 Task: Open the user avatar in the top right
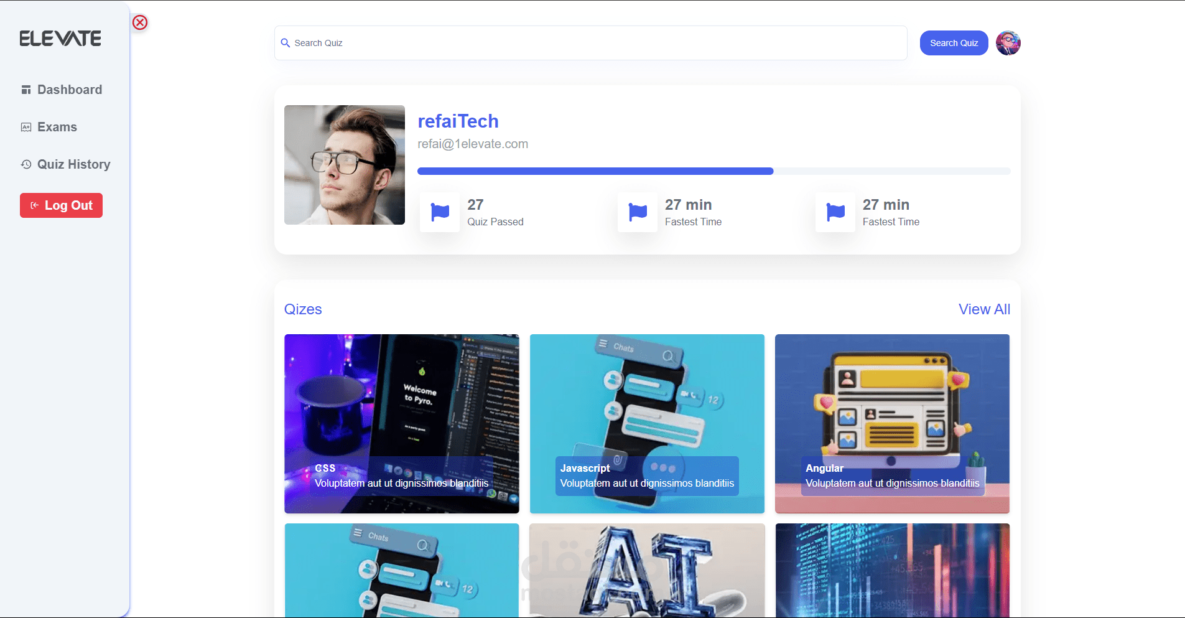point(1008,43)
